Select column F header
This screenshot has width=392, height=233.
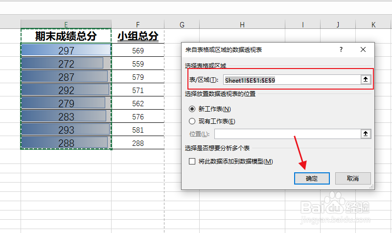click(138, 24)
